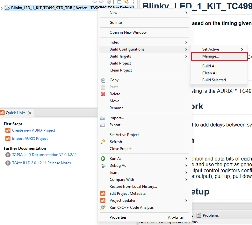Toggle Link with Editor icon

click(x=126, y=2)
